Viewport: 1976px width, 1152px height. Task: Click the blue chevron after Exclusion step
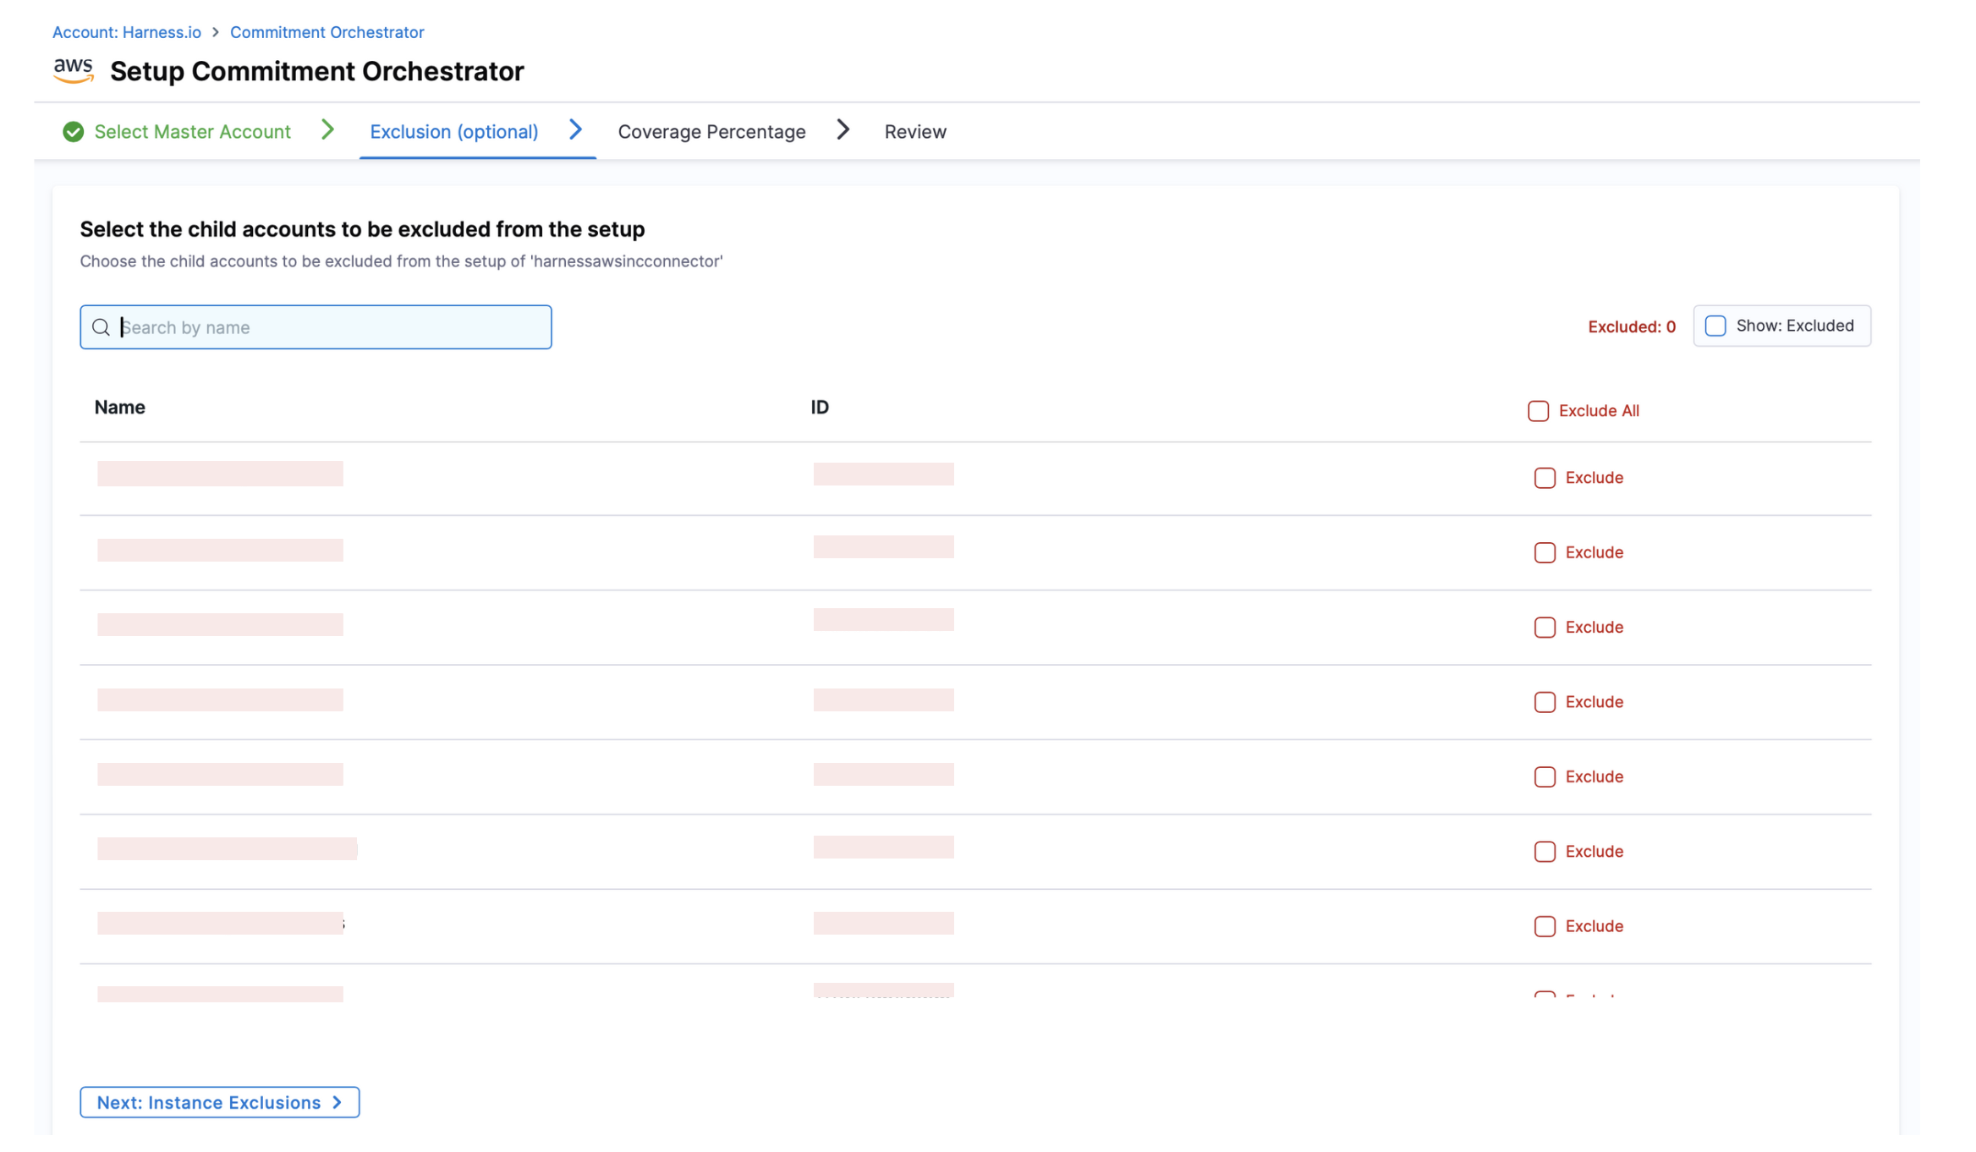pyautogui.click(x=576, y=130)
